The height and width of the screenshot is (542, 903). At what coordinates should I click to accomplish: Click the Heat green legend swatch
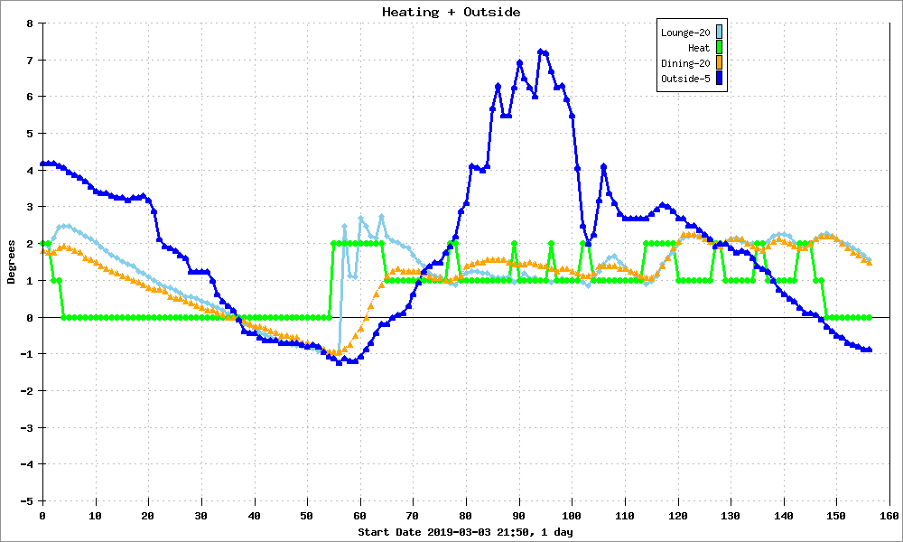point(720,47)
